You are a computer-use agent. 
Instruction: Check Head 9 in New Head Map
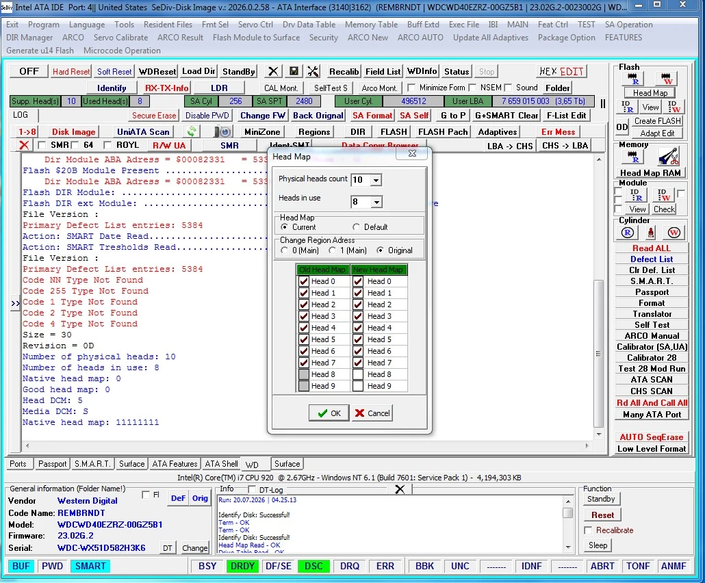(358, 386)
